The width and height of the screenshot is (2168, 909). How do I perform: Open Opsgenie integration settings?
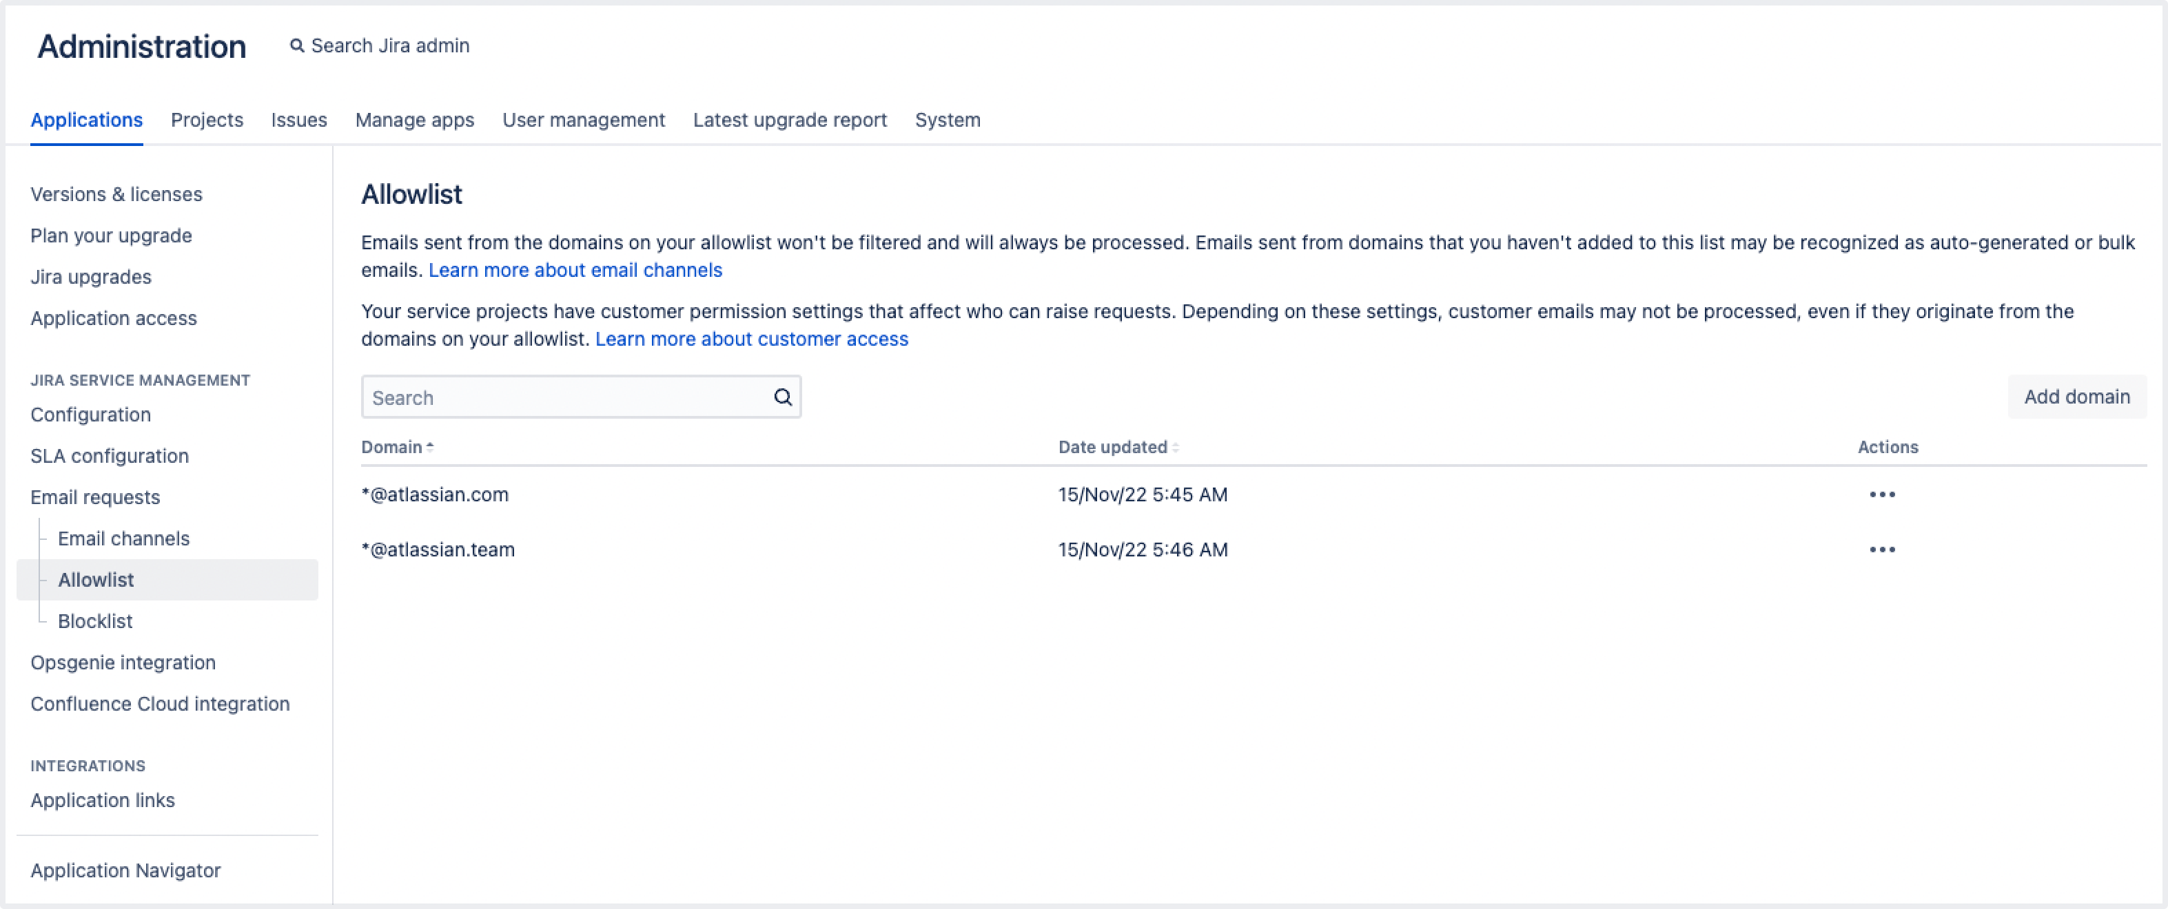point(123,662)
